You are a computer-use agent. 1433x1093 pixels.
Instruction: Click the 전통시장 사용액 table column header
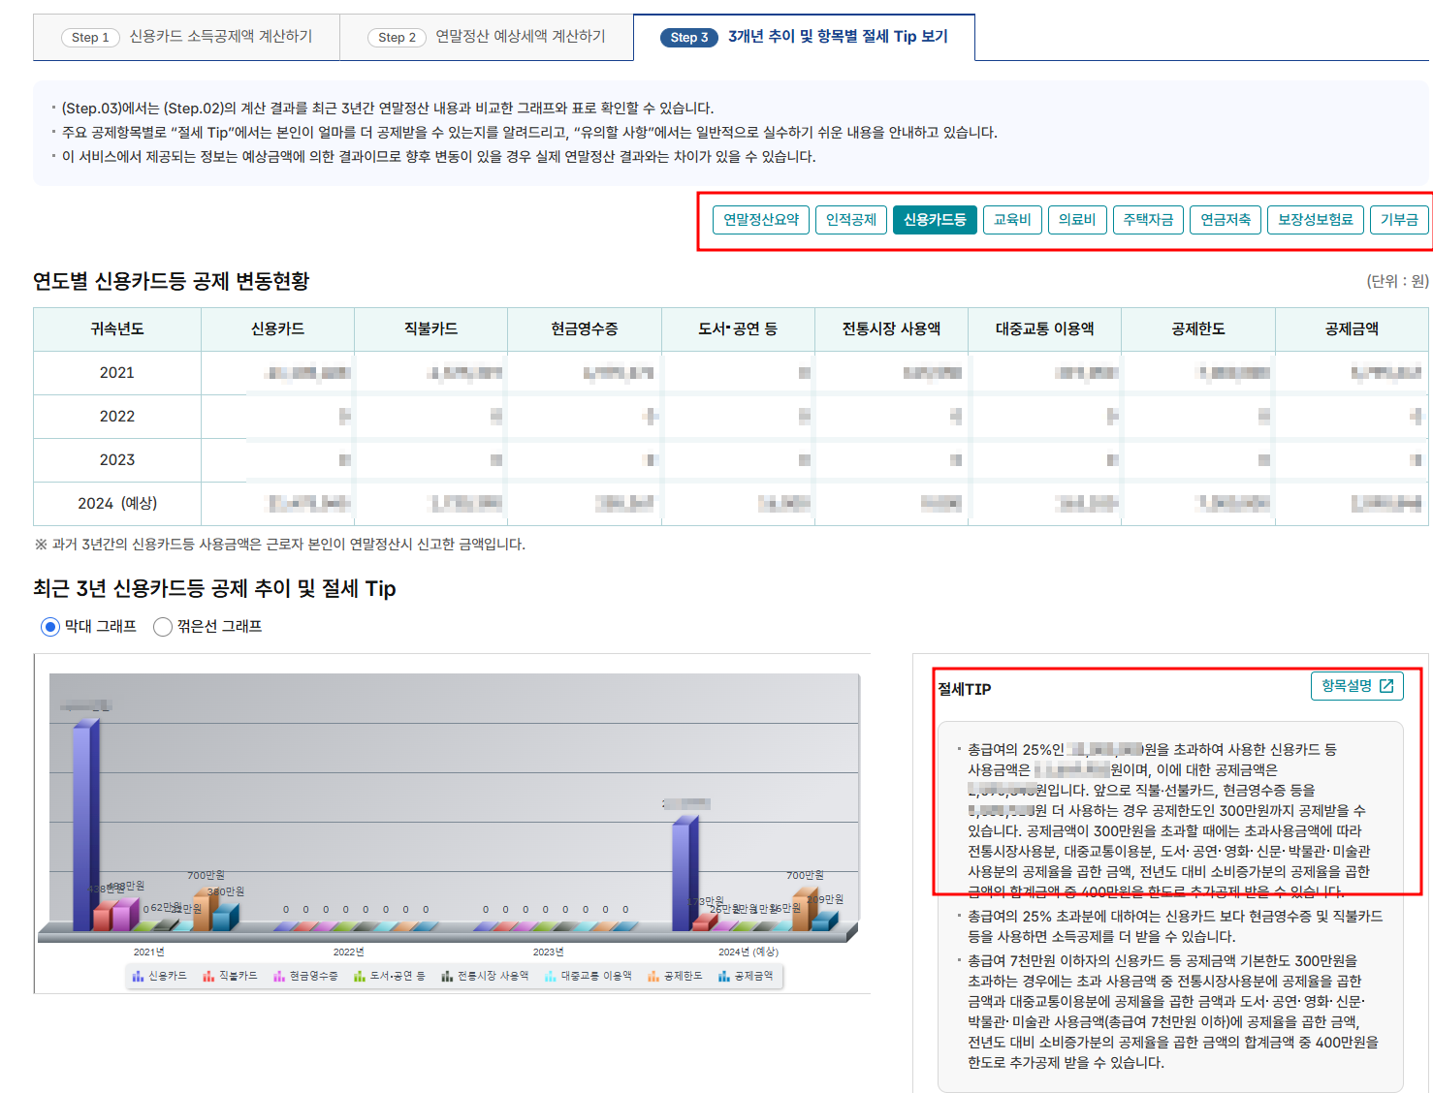(891, 329)
